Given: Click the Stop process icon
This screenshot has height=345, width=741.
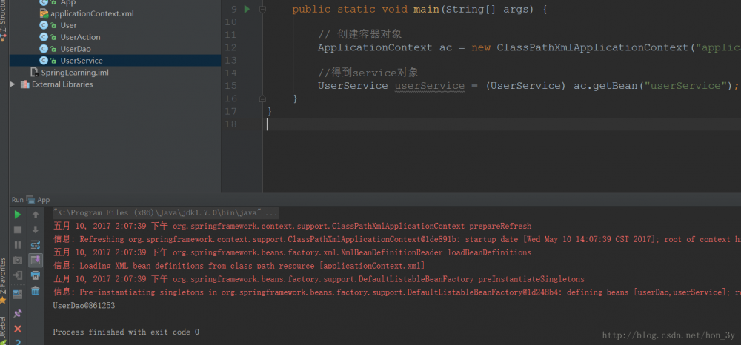Looking at the screenshot, I should pos(18,230).
